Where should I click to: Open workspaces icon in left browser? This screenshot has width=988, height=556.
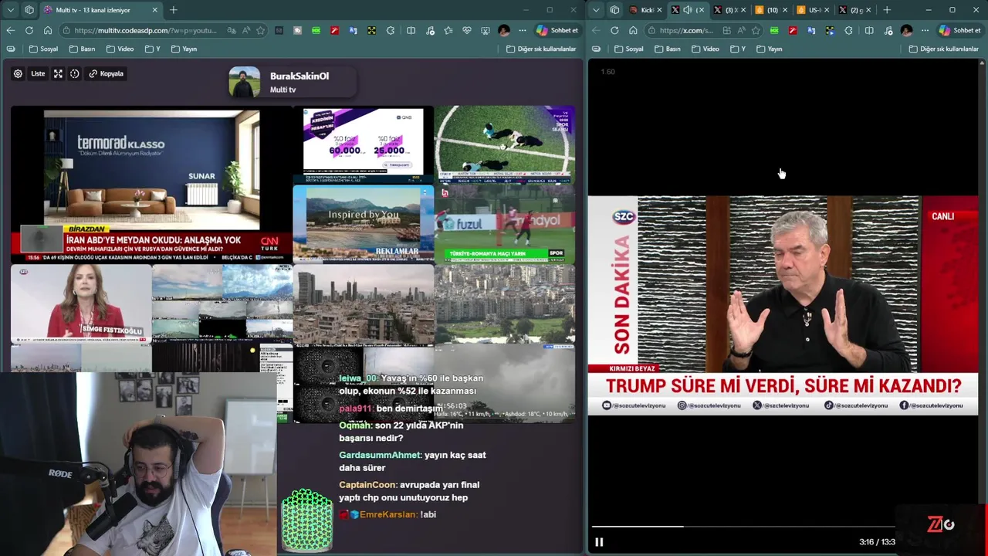point(29,10)
